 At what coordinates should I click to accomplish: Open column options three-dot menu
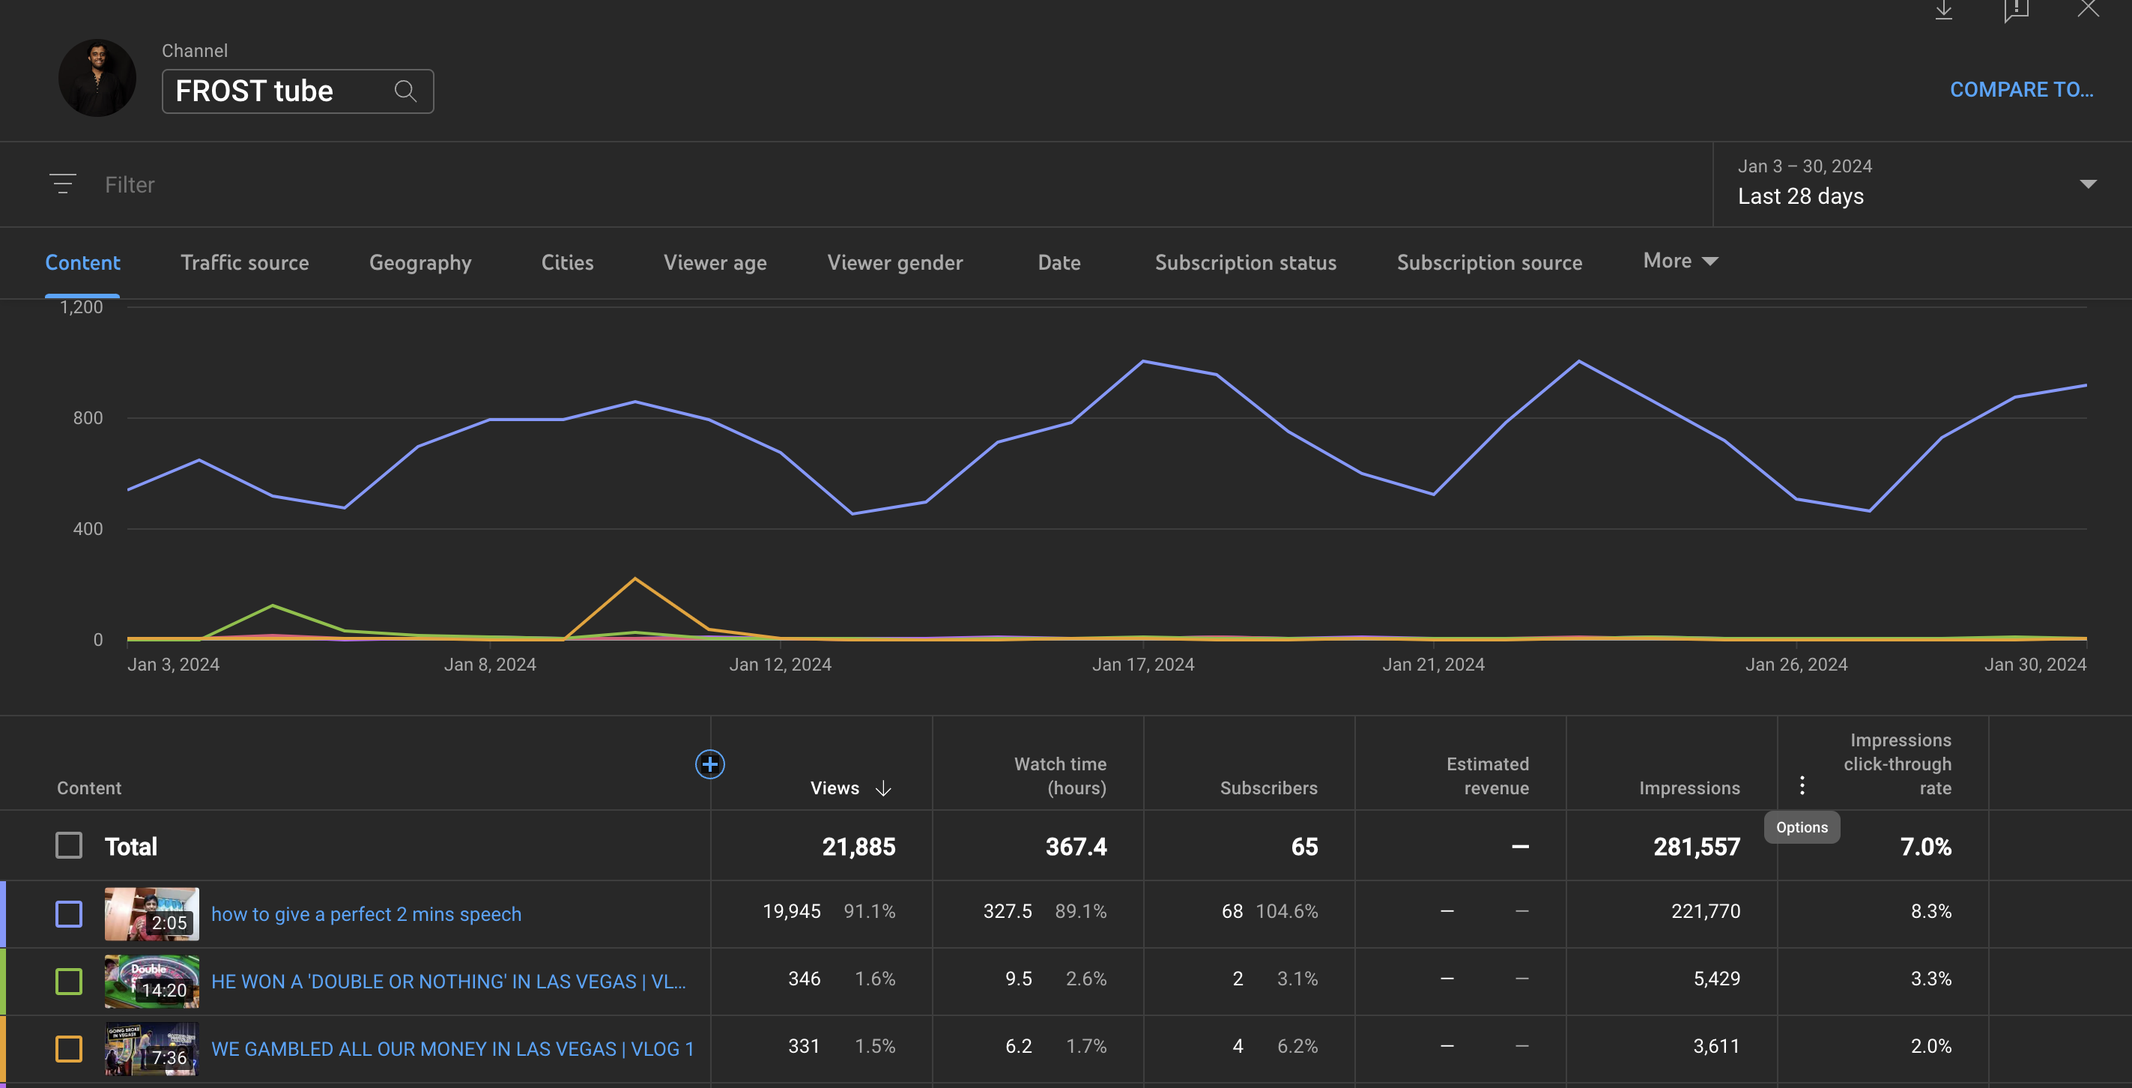click(x=1802, y=785)
